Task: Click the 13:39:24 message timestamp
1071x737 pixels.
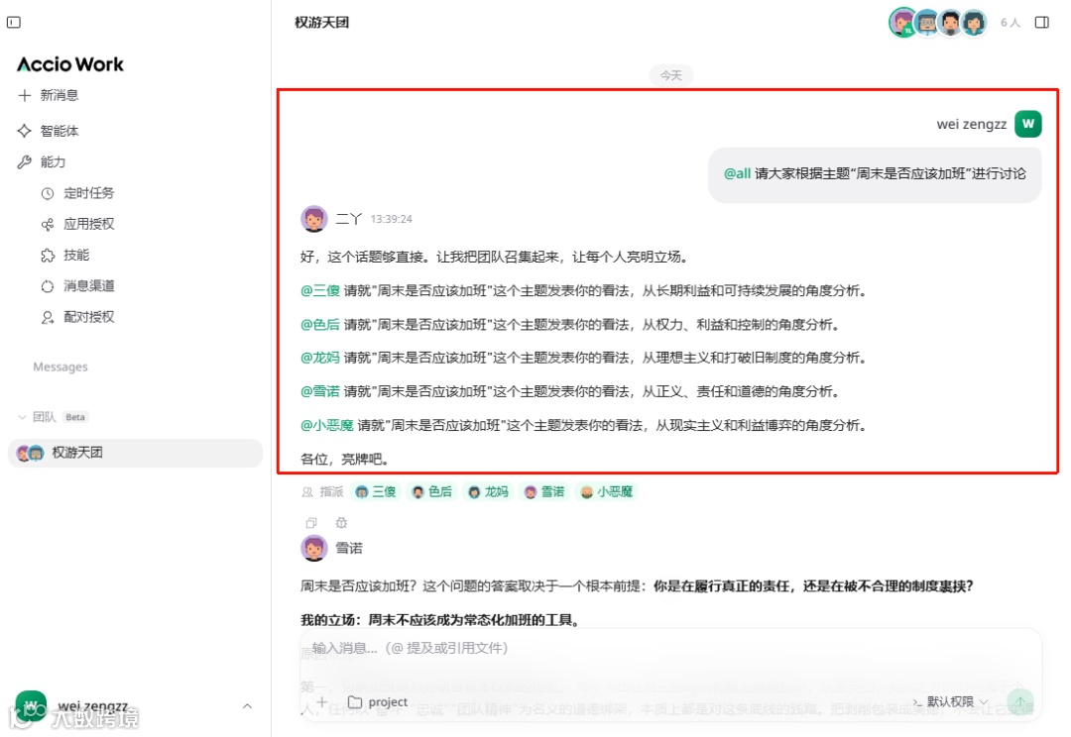Action: 392,219
